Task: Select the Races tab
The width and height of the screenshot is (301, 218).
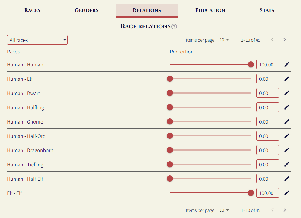Action: [32, 10]
